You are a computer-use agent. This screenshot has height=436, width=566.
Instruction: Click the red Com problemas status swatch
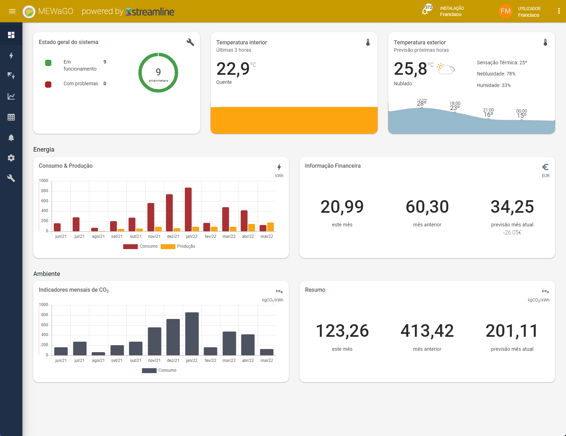pyautogui.click(x=48, y=84)
